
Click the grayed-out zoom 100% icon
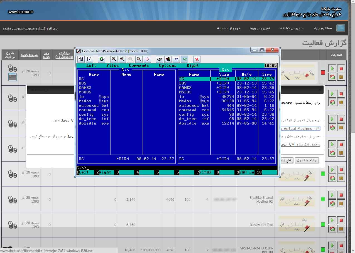131,59
